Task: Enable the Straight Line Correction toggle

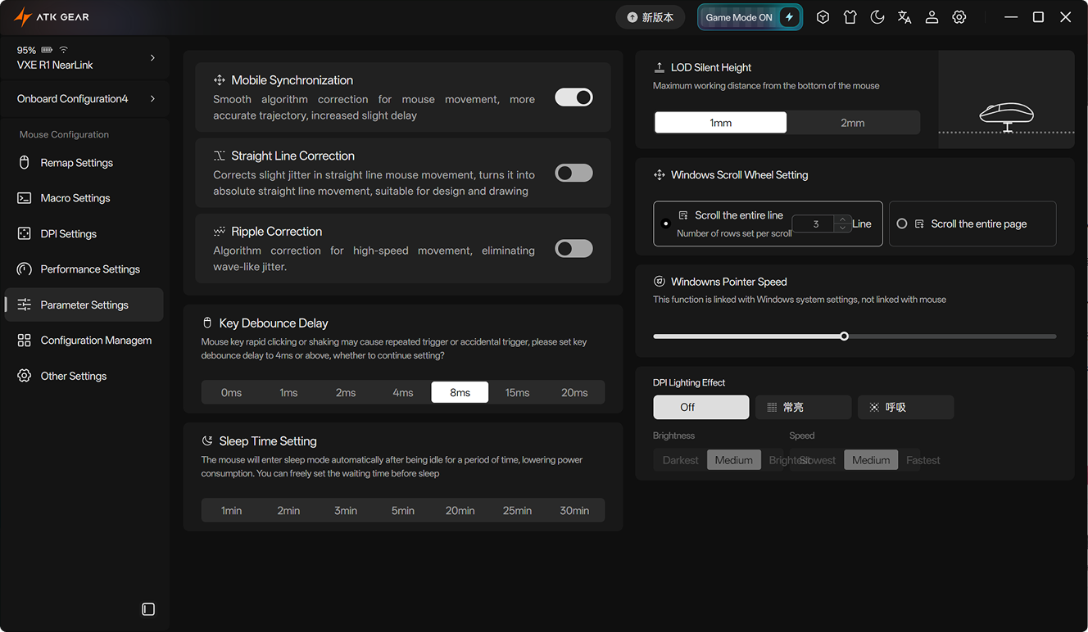Action: click(573, 173)
